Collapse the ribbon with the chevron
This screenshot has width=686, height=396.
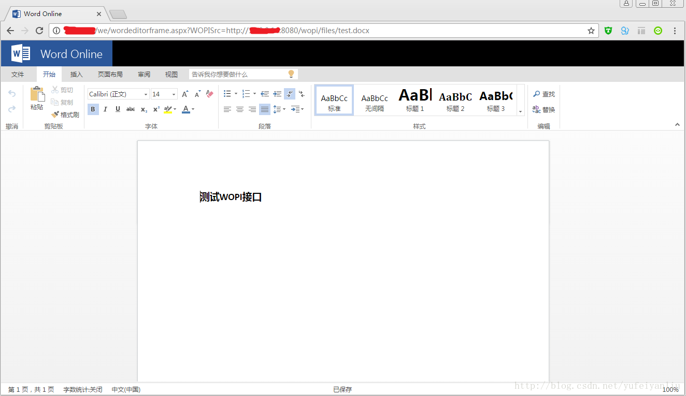click(x=677, y=124)
